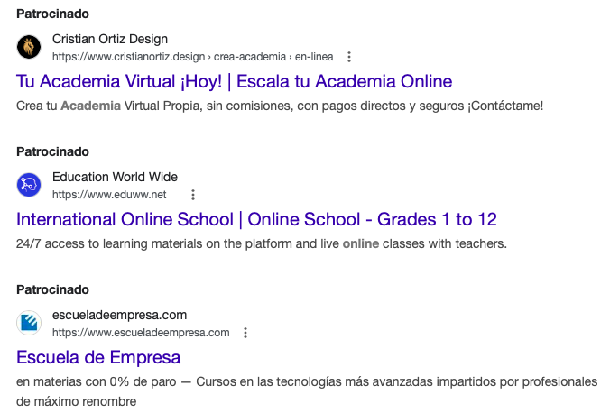Click the https://www.cristianortiz.design URL breadcrumb
610x413 pixels.
(192, 57)
